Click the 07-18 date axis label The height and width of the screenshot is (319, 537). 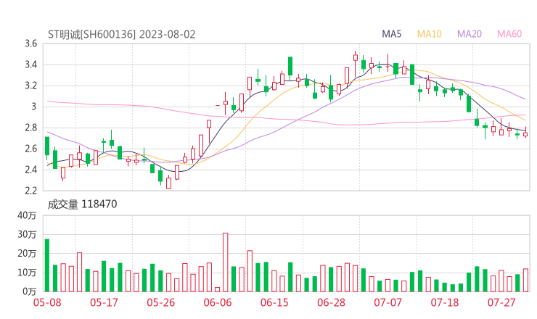pos(445,302)
